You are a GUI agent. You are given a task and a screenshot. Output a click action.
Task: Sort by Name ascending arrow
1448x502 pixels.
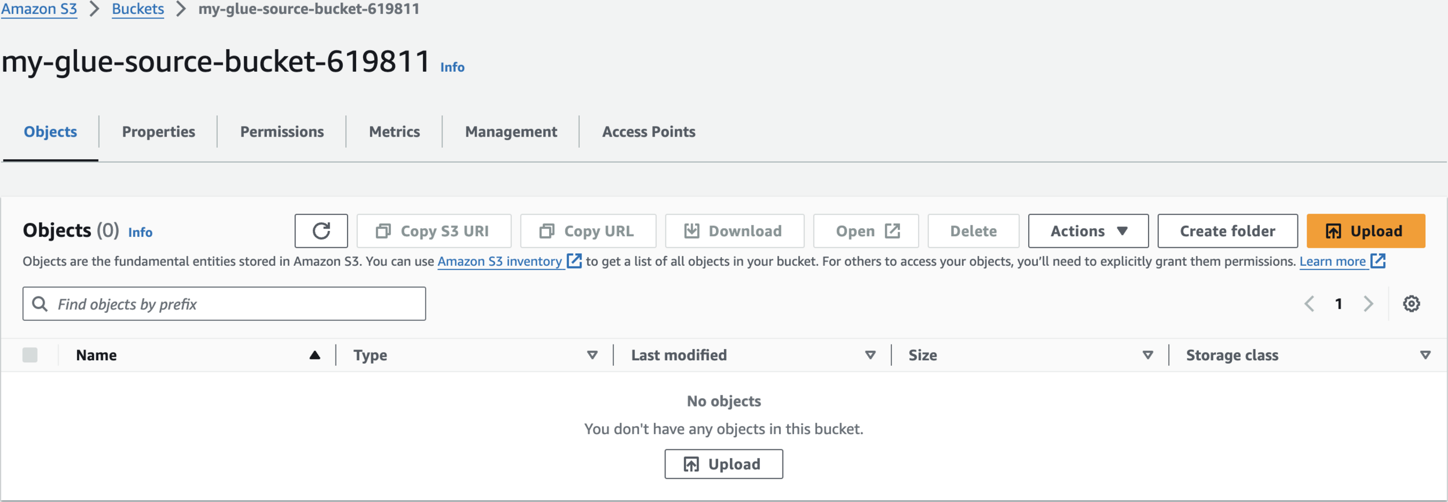tap(315, 356)
